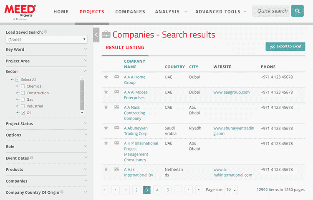Screen dimensions: 313x200
Task: Open www.aaagroup.com website link
Action: [x=231, y=92]
